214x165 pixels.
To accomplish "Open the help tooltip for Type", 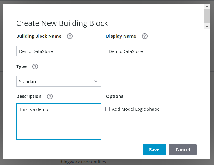I will click(35, 66).
